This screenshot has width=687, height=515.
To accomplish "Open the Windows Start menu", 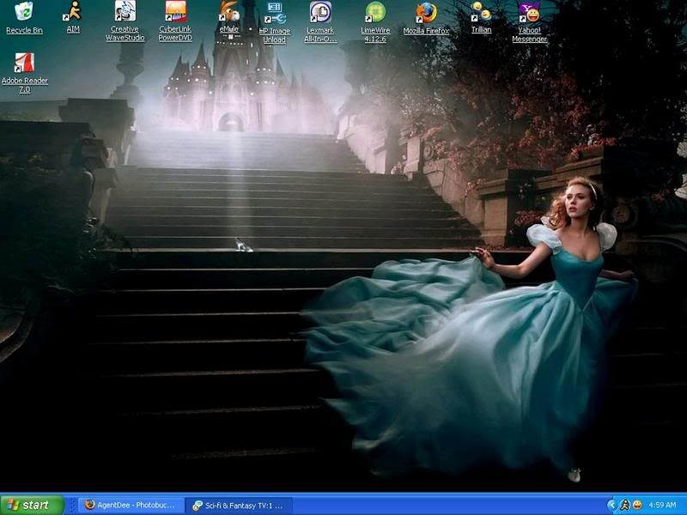I will click(x=32, y=505).
